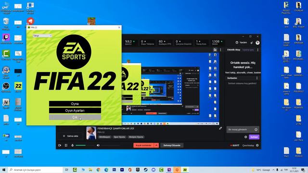Screen dimensions: 308x173
Task: Open the three-dot menu above the scene preview
Action: [x=220, y=49]
